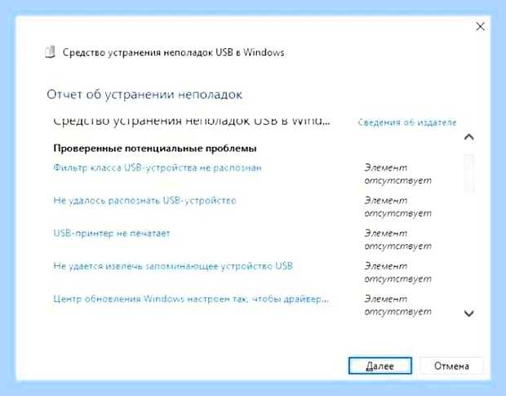This screenshot has height=396, width=506.
Task: Open 'Не удается извлечь запоминающее устройство USB' link
Action: tap(173, 266)
